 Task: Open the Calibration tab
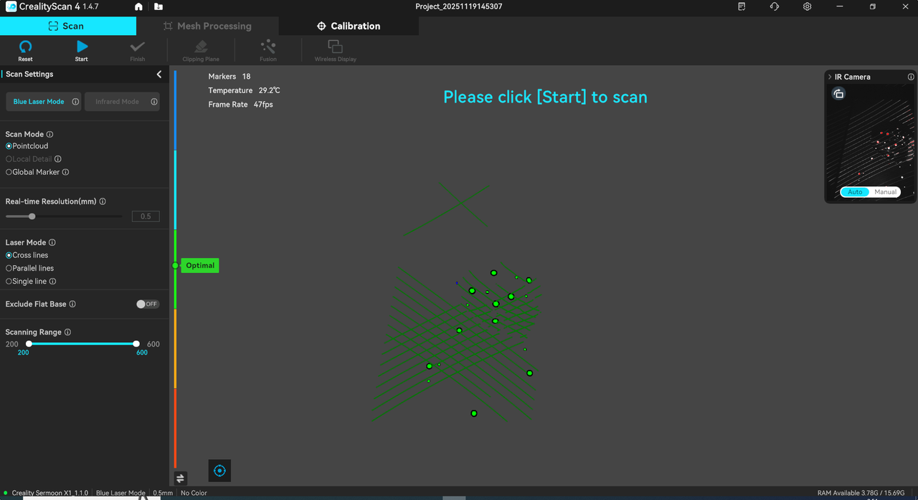349,26
